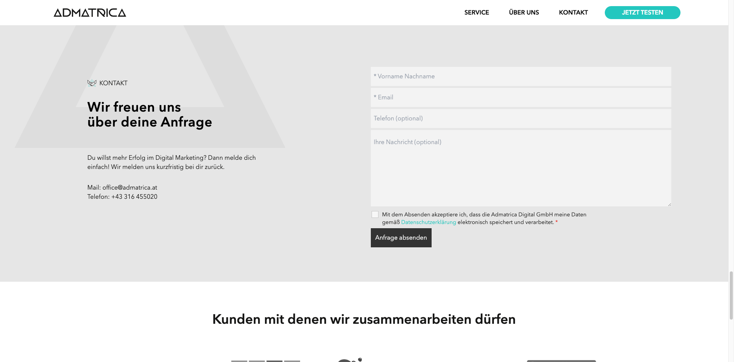The height and width of the screenshot is (362, 734).
Task: Click into the Ihre Nachricht text area
Action: (521, 168)
